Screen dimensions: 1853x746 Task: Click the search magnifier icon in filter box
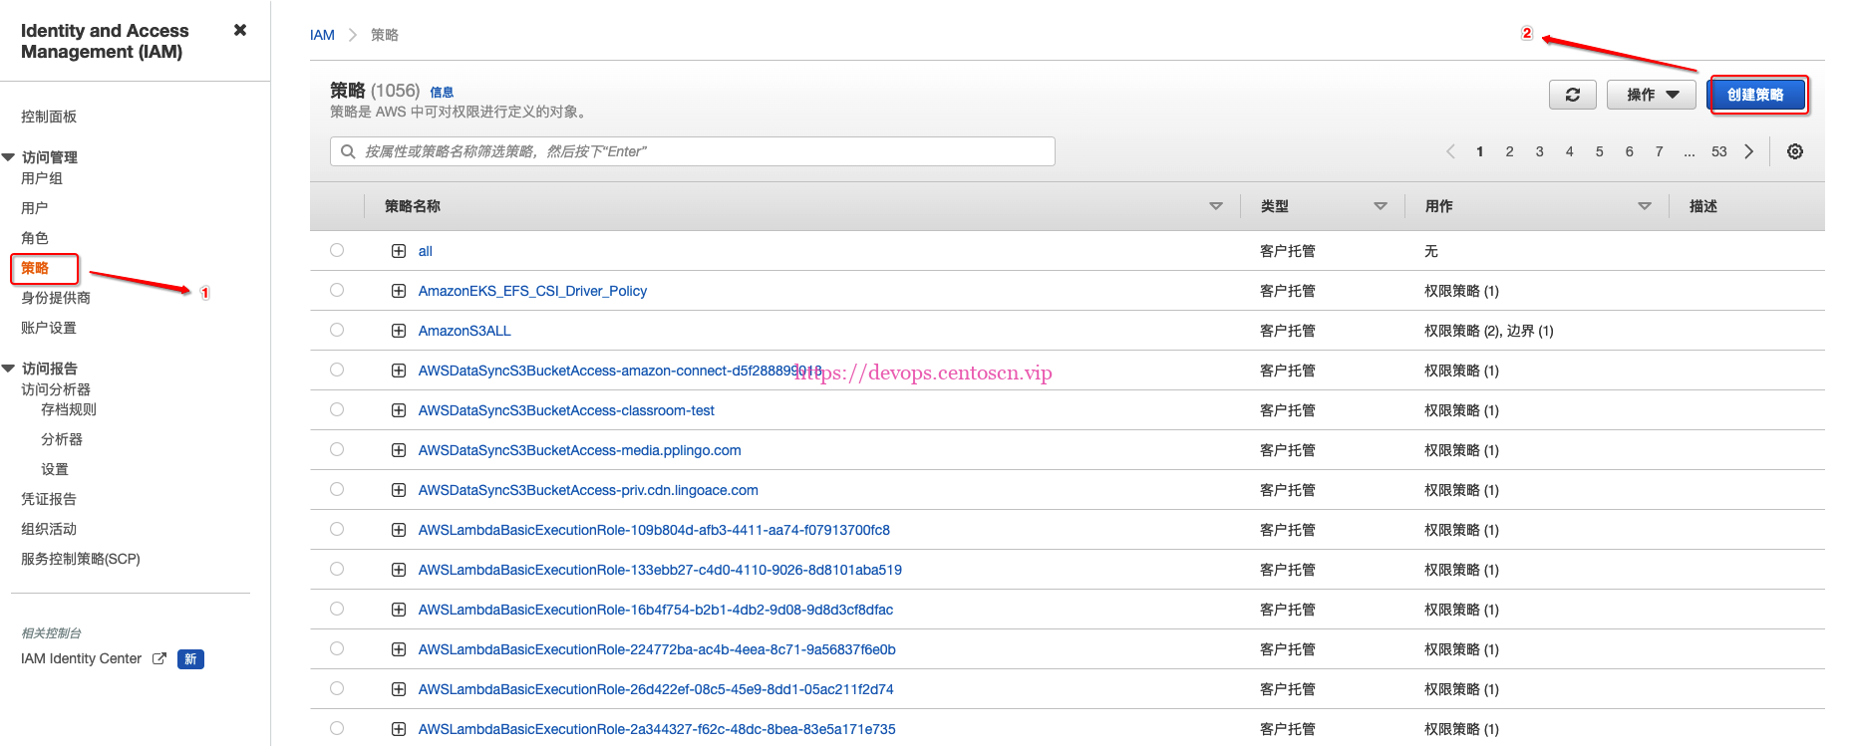[x=348, y=151]
